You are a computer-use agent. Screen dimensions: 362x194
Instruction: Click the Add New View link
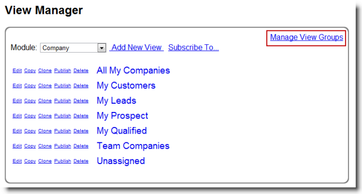click(137, 47)
